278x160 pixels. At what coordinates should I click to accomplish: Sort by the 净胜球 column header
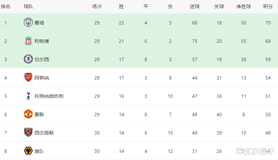coord(243,6)
